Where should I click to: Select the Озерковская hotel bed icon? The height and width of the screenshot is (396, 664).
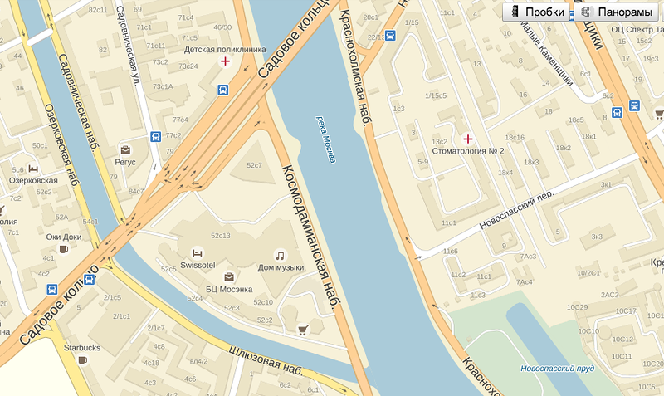click(x=33, y=169)
